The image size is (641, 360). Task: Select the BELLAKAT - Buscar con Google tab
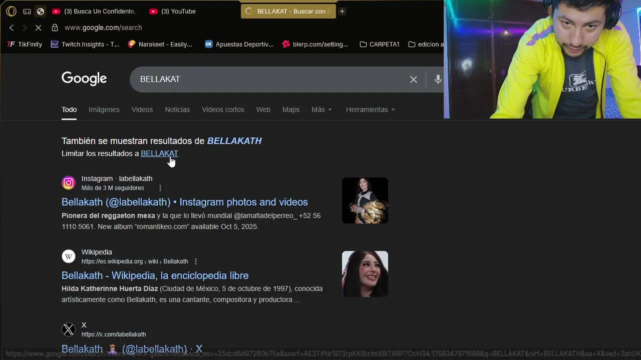pyautogui.click(x=288, y=11)
